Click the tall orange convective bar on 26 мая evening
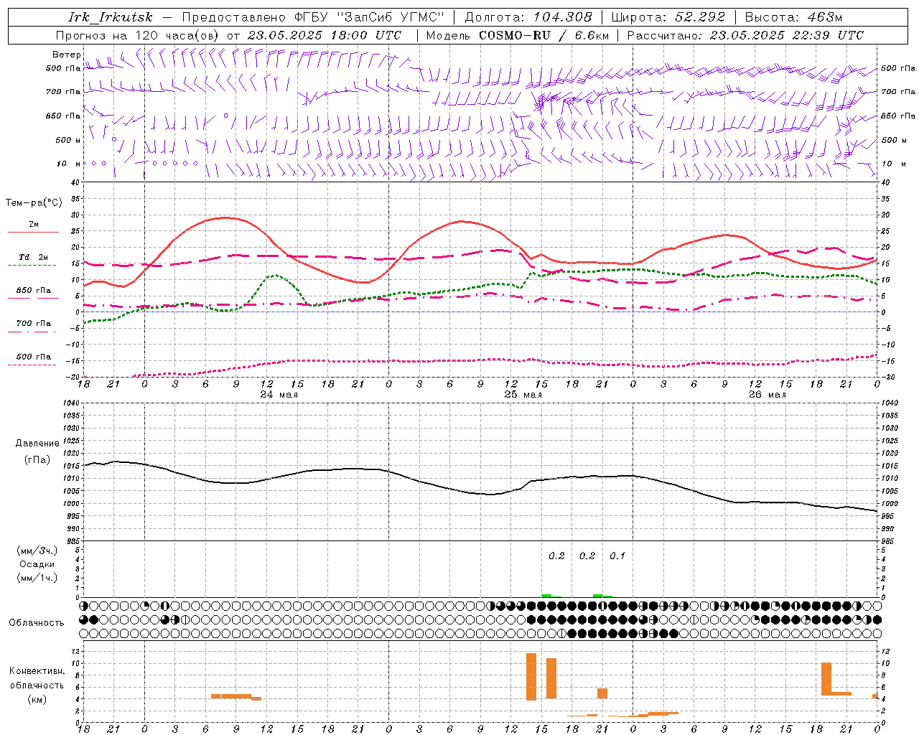The height and width of the screenshot is (735, 919). click(x=826, y=679)
